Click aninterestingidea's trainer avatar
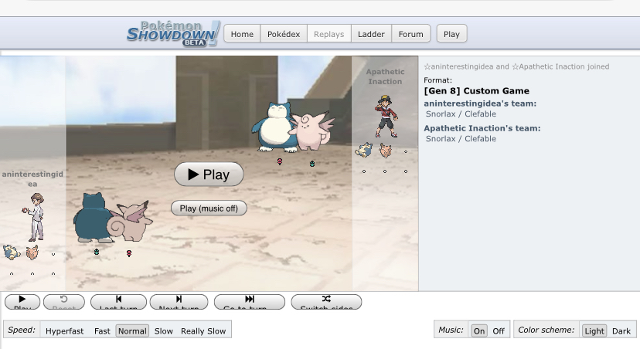Screen dimensions: 640x349 coord(34,217)
